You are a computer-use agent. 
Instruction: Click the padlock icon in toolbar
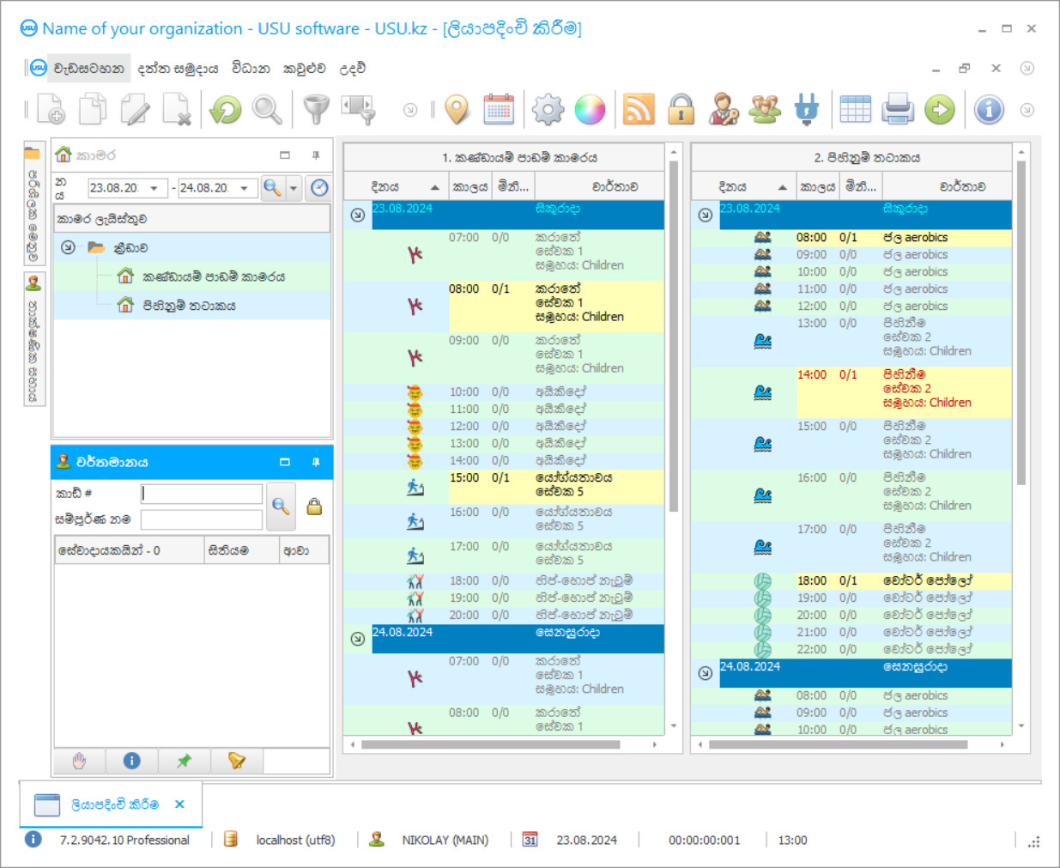click(681, 110)
